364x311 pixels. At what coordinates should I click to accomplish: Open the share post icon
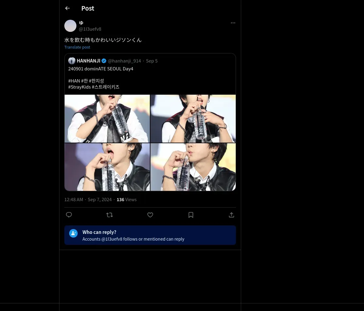point(231,215)
